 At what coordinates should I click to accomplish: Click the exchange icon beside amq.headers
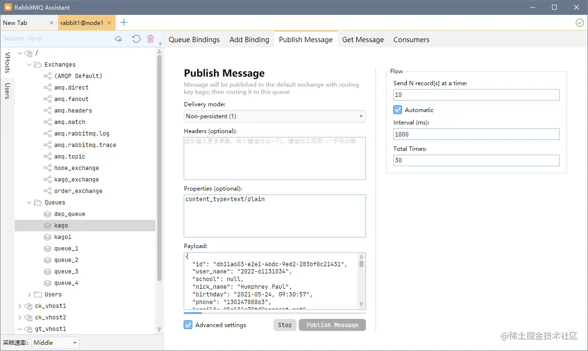47,111
